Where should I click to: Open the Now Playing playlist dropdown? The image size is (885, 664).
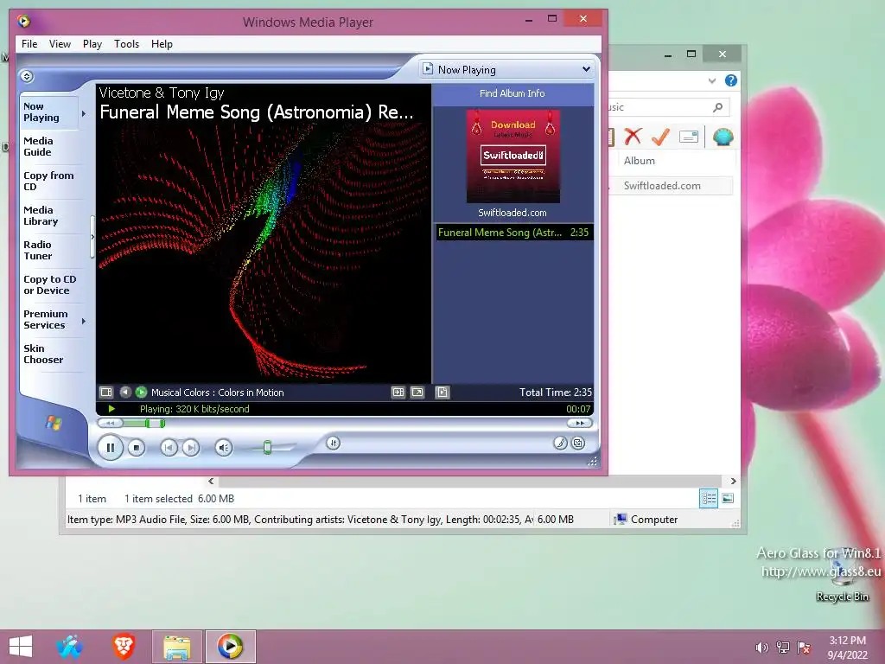click(x=587, y=69)
